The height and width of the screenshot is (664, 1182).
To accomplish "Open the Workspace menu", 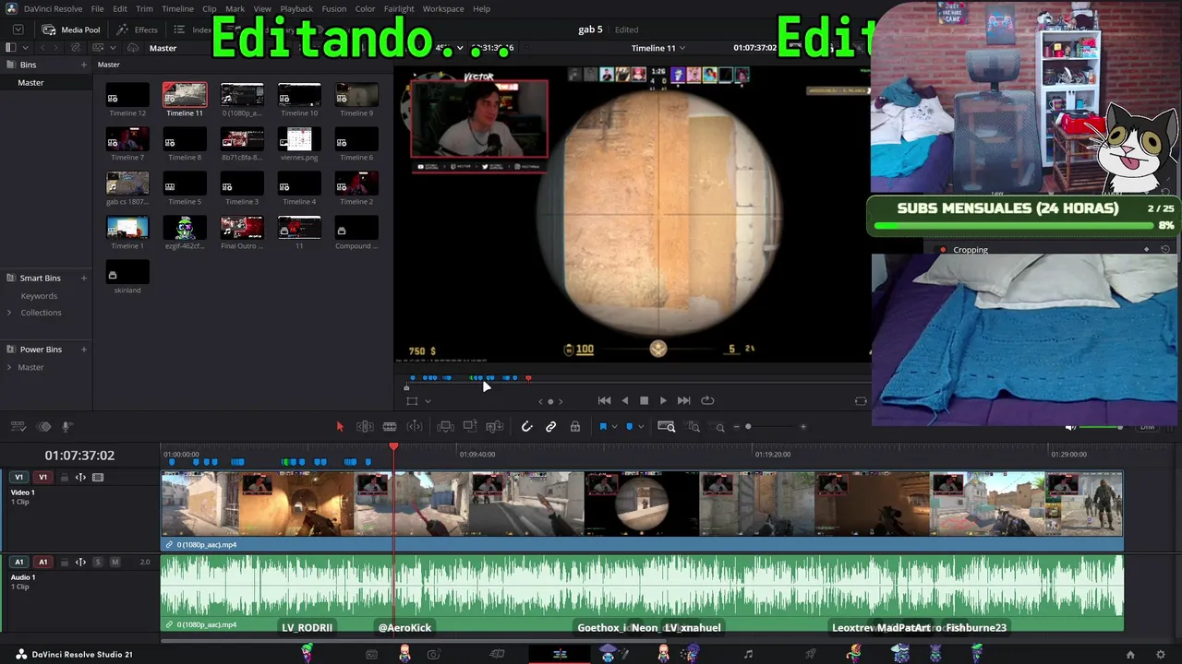I will pos(443,8).
